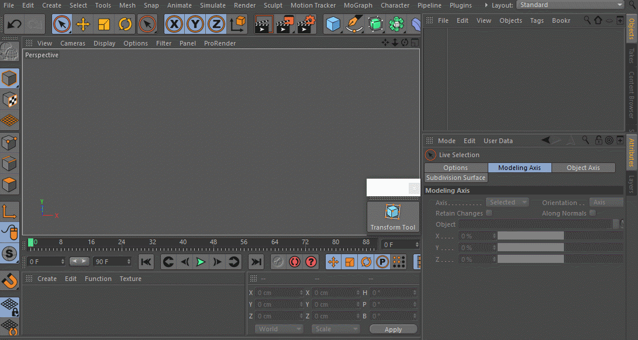Open Edit Render Settings gear clapperboard
This screenshot has width=638, height=340.
[x=306, y=25]
